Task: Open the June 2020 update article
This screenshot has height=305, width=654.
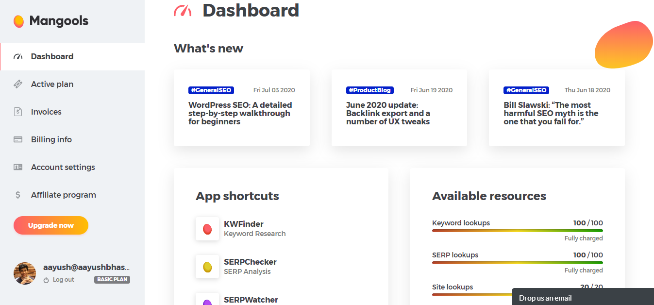Action: click(x=388, y=113)
